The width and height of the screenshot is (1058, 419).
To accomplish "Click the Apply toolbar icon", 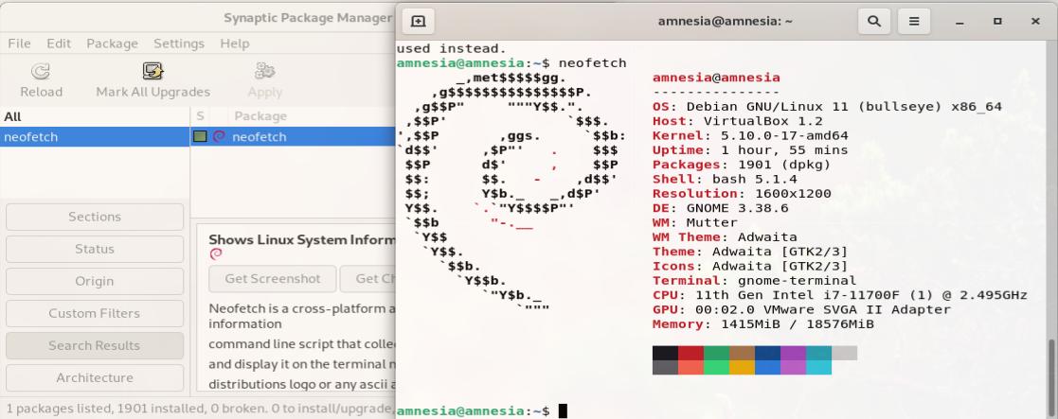I will coord(264,71).
